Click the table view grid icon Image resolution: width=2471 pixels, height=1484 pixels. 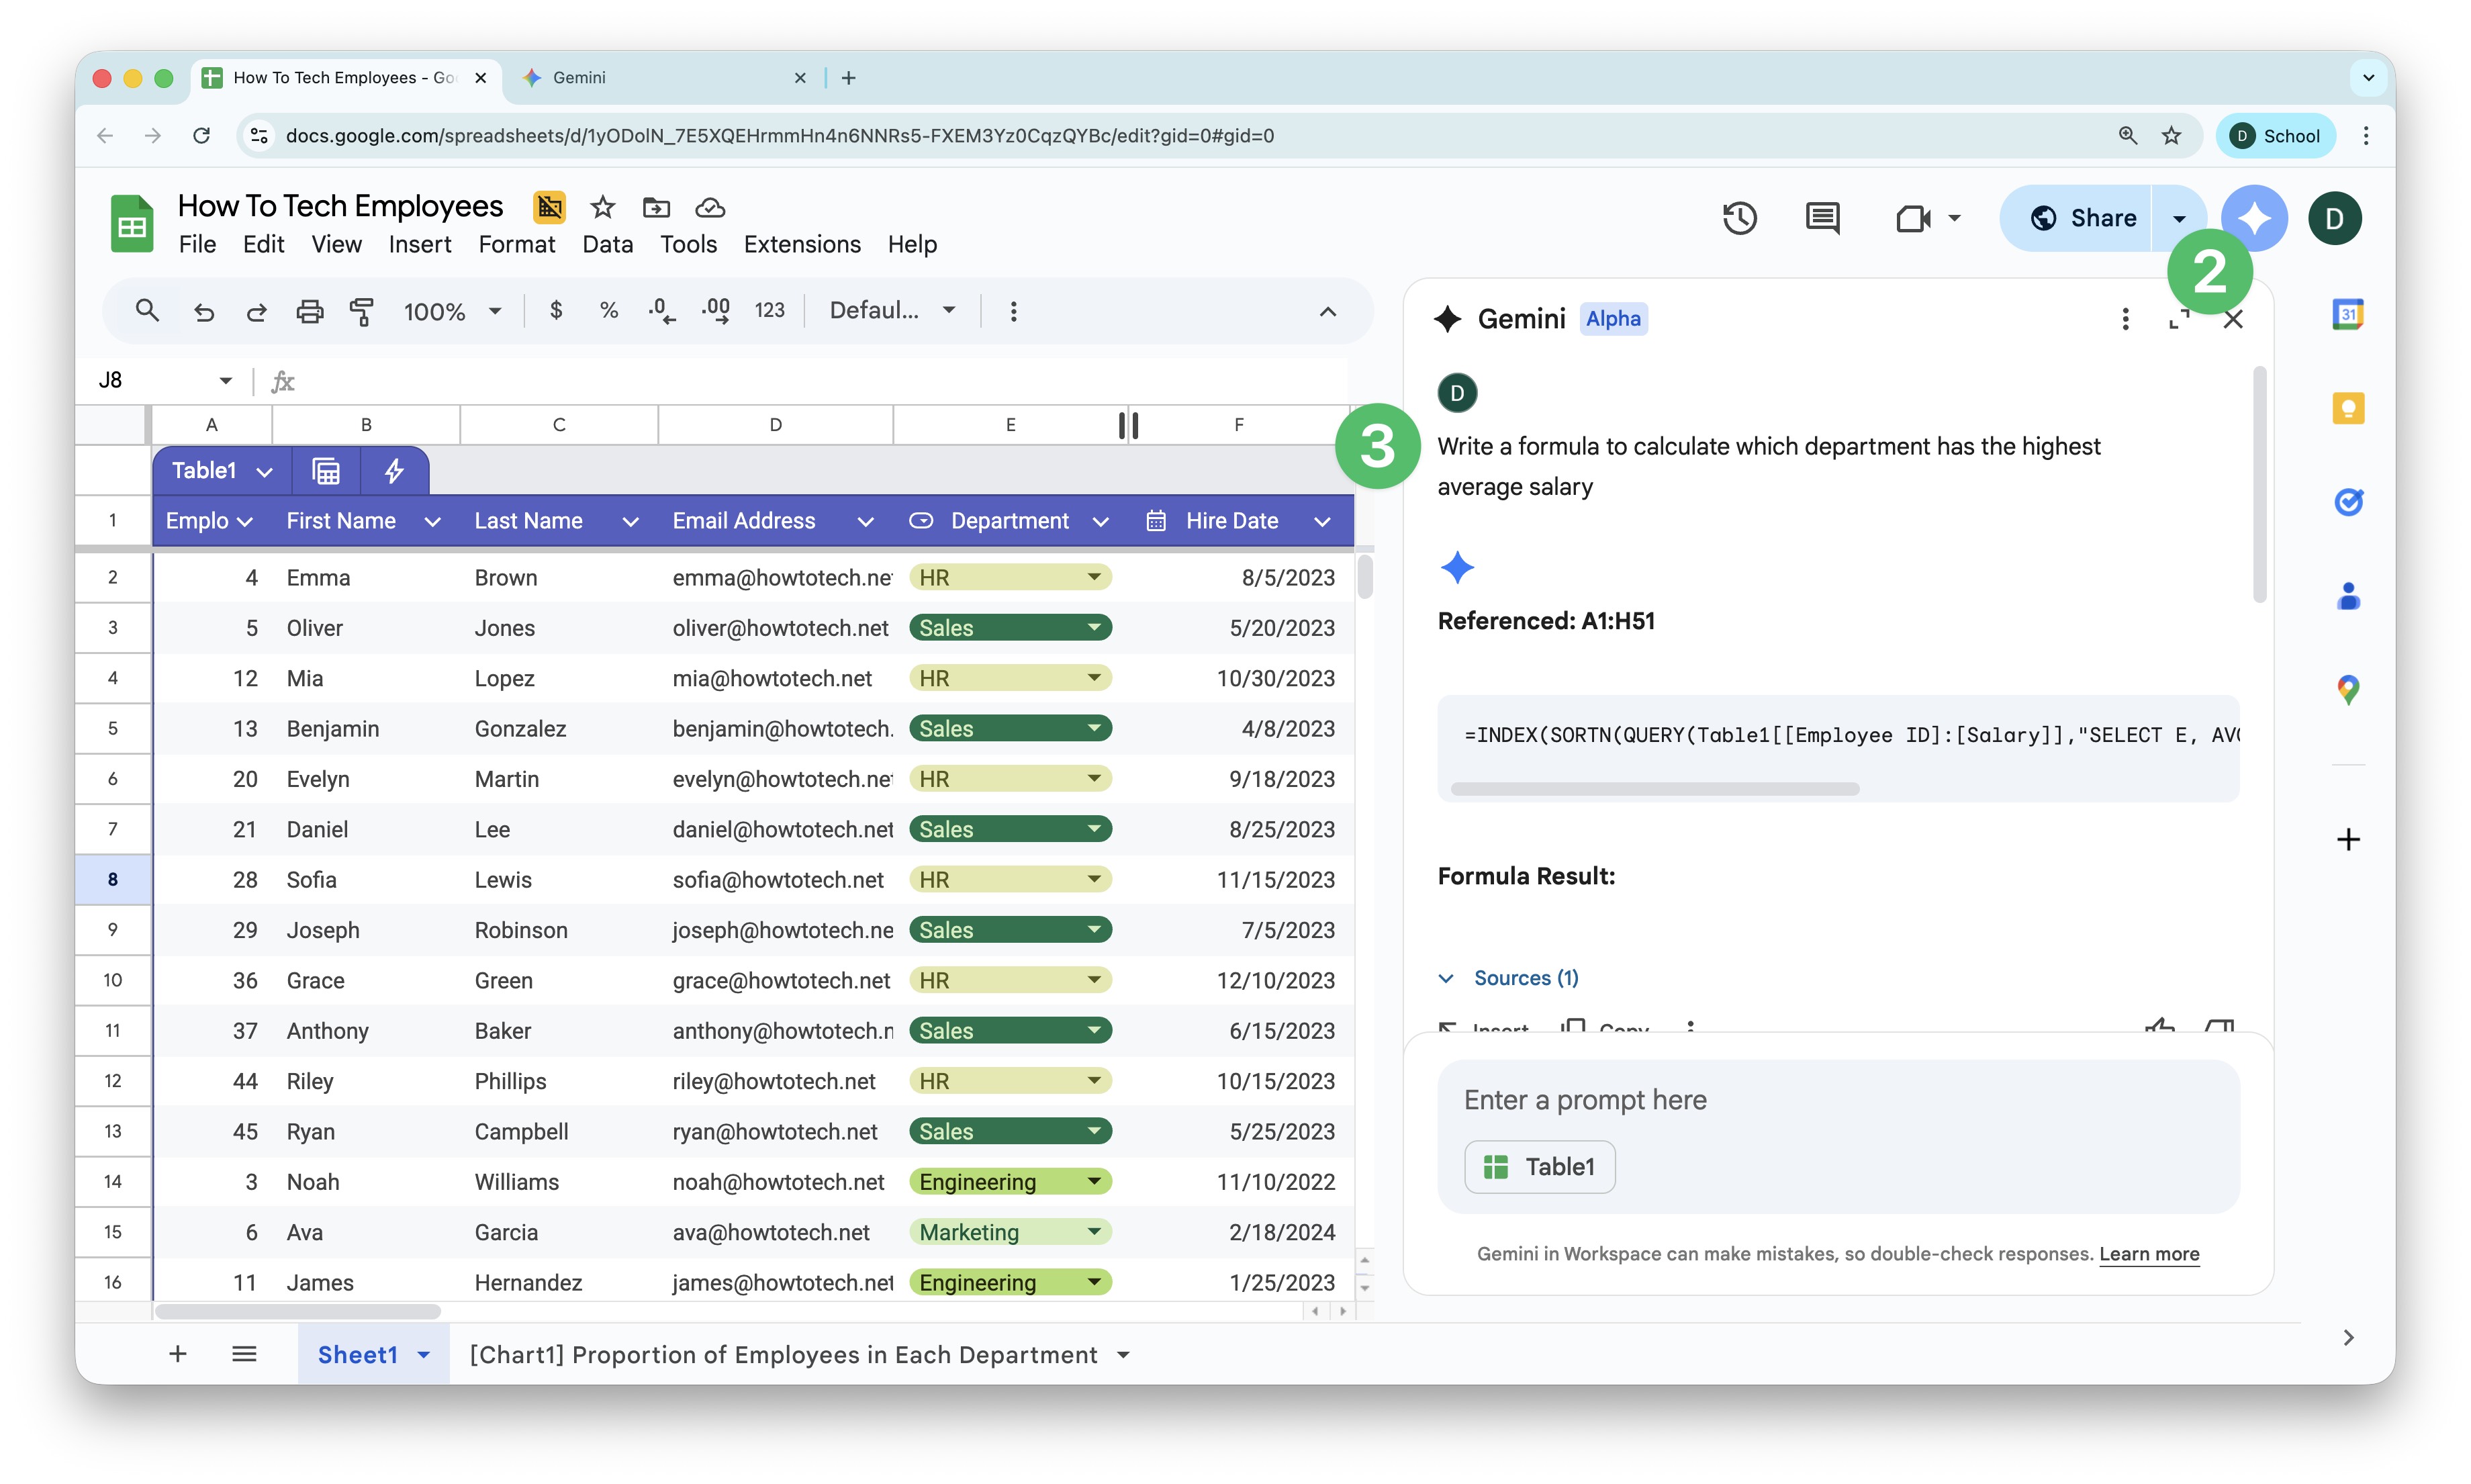coord(326,471)
